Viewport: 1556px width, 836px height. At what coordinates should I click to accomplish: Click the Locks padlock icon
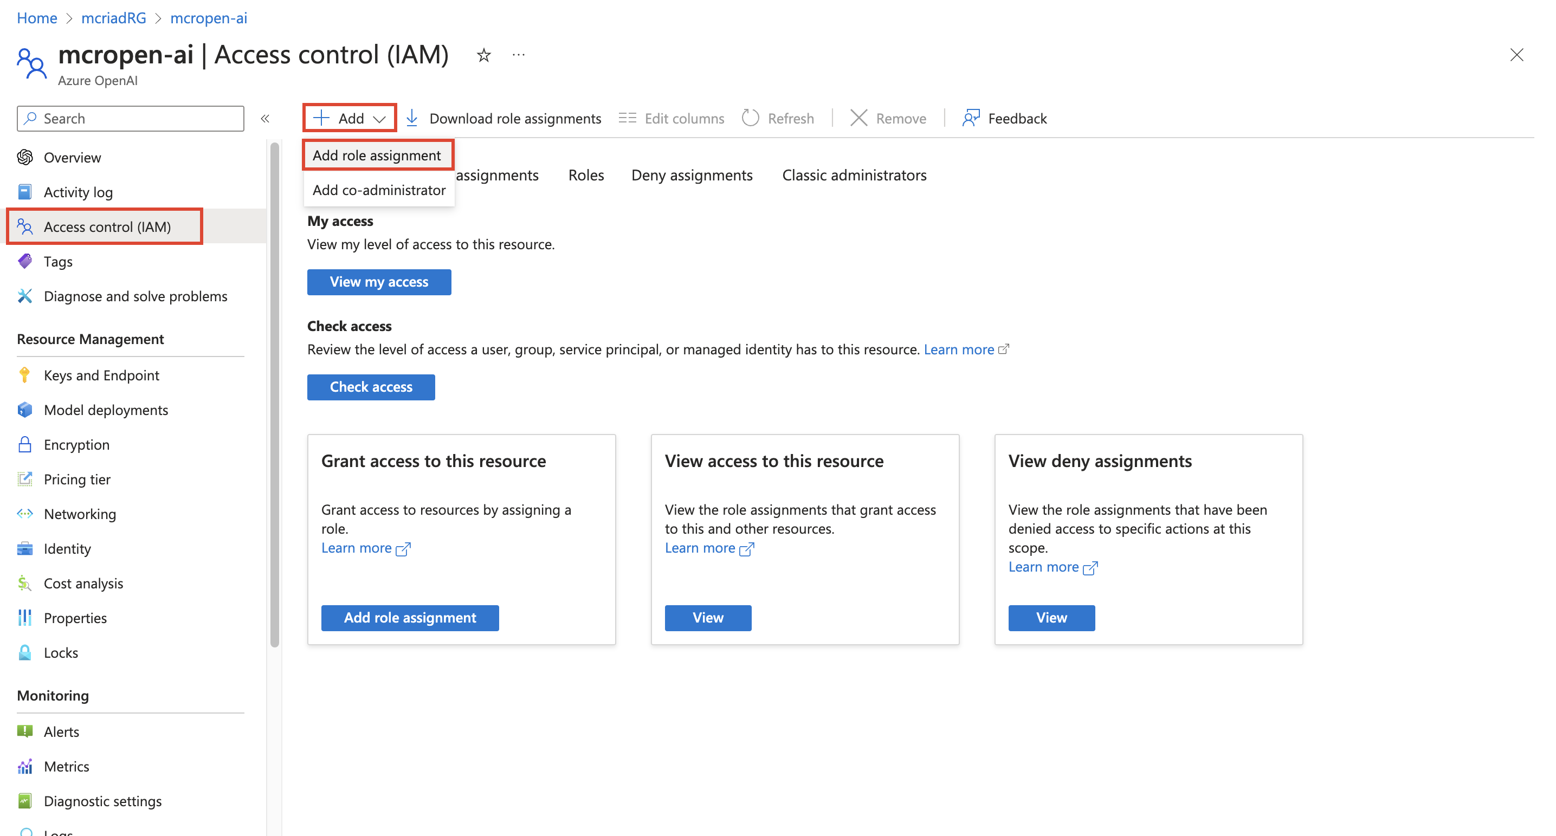[x=25, y=652]
